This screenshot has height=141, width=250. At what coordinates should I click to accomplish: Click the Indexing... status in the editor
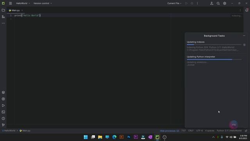pos(237,16)
